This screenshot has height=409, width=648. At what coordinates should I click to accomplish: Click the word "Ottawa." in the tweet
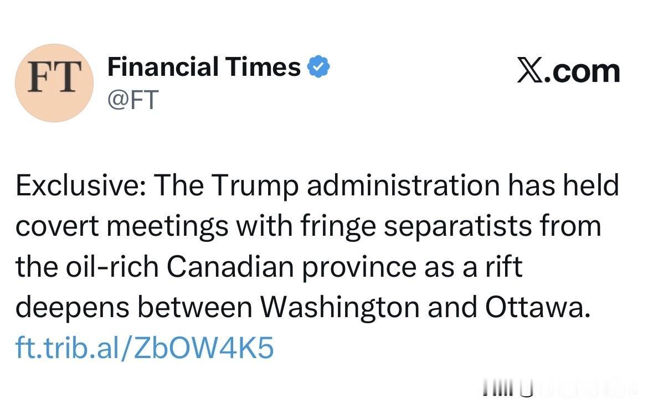536,308
